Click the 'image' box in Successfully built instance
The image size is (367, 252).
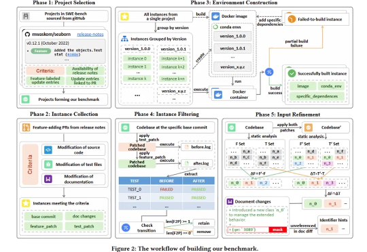tap(303, 86)
